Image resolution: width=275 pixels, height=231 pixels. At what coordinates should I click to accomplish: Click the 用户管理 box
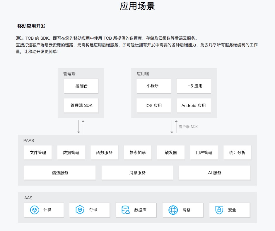[x=204, y=153]
